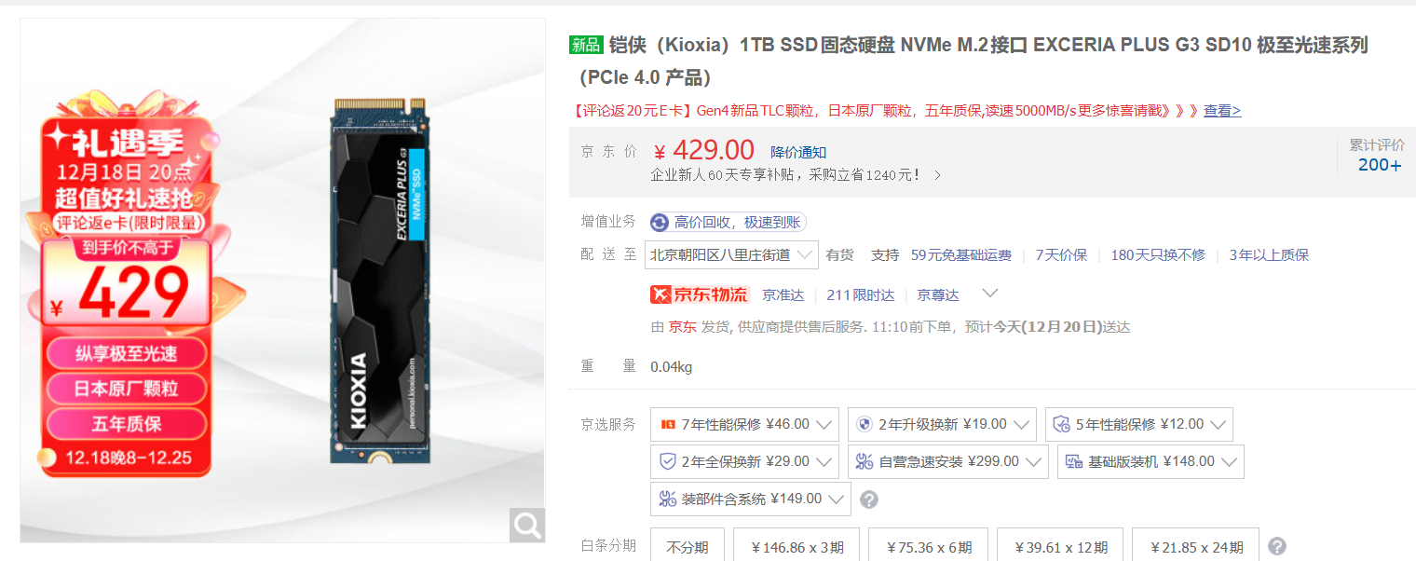Choose the ¥39.61 x 12期 installment

1060,546
